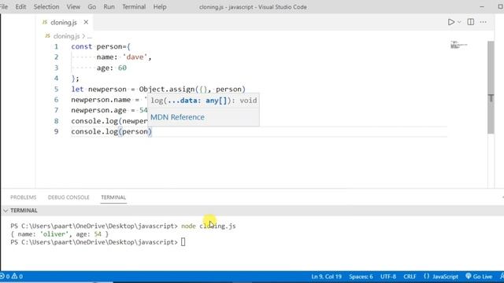Click Object.assign on line 5
This screenshot has height=283, width=504.
[167, 89]
